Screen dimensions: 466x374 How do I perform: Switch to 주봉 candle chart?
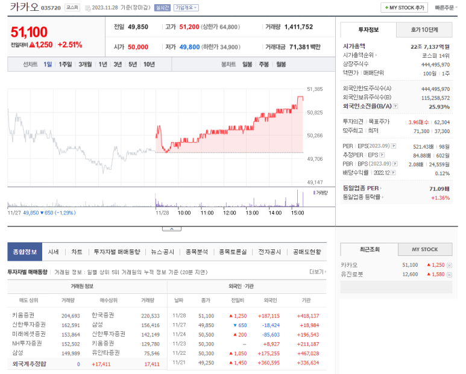point(264,64)
